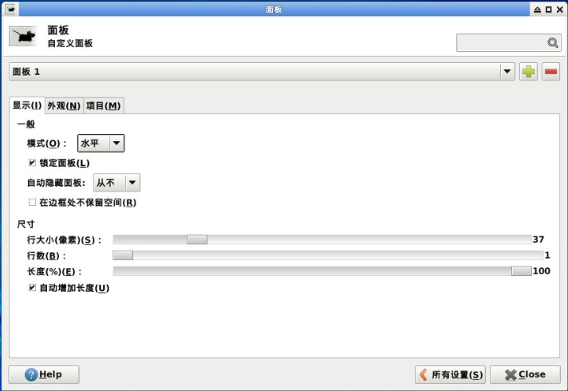Click the 行大小(像素) slider handle
The height and width of the screenshot is (391, 568).
point(197,239)
